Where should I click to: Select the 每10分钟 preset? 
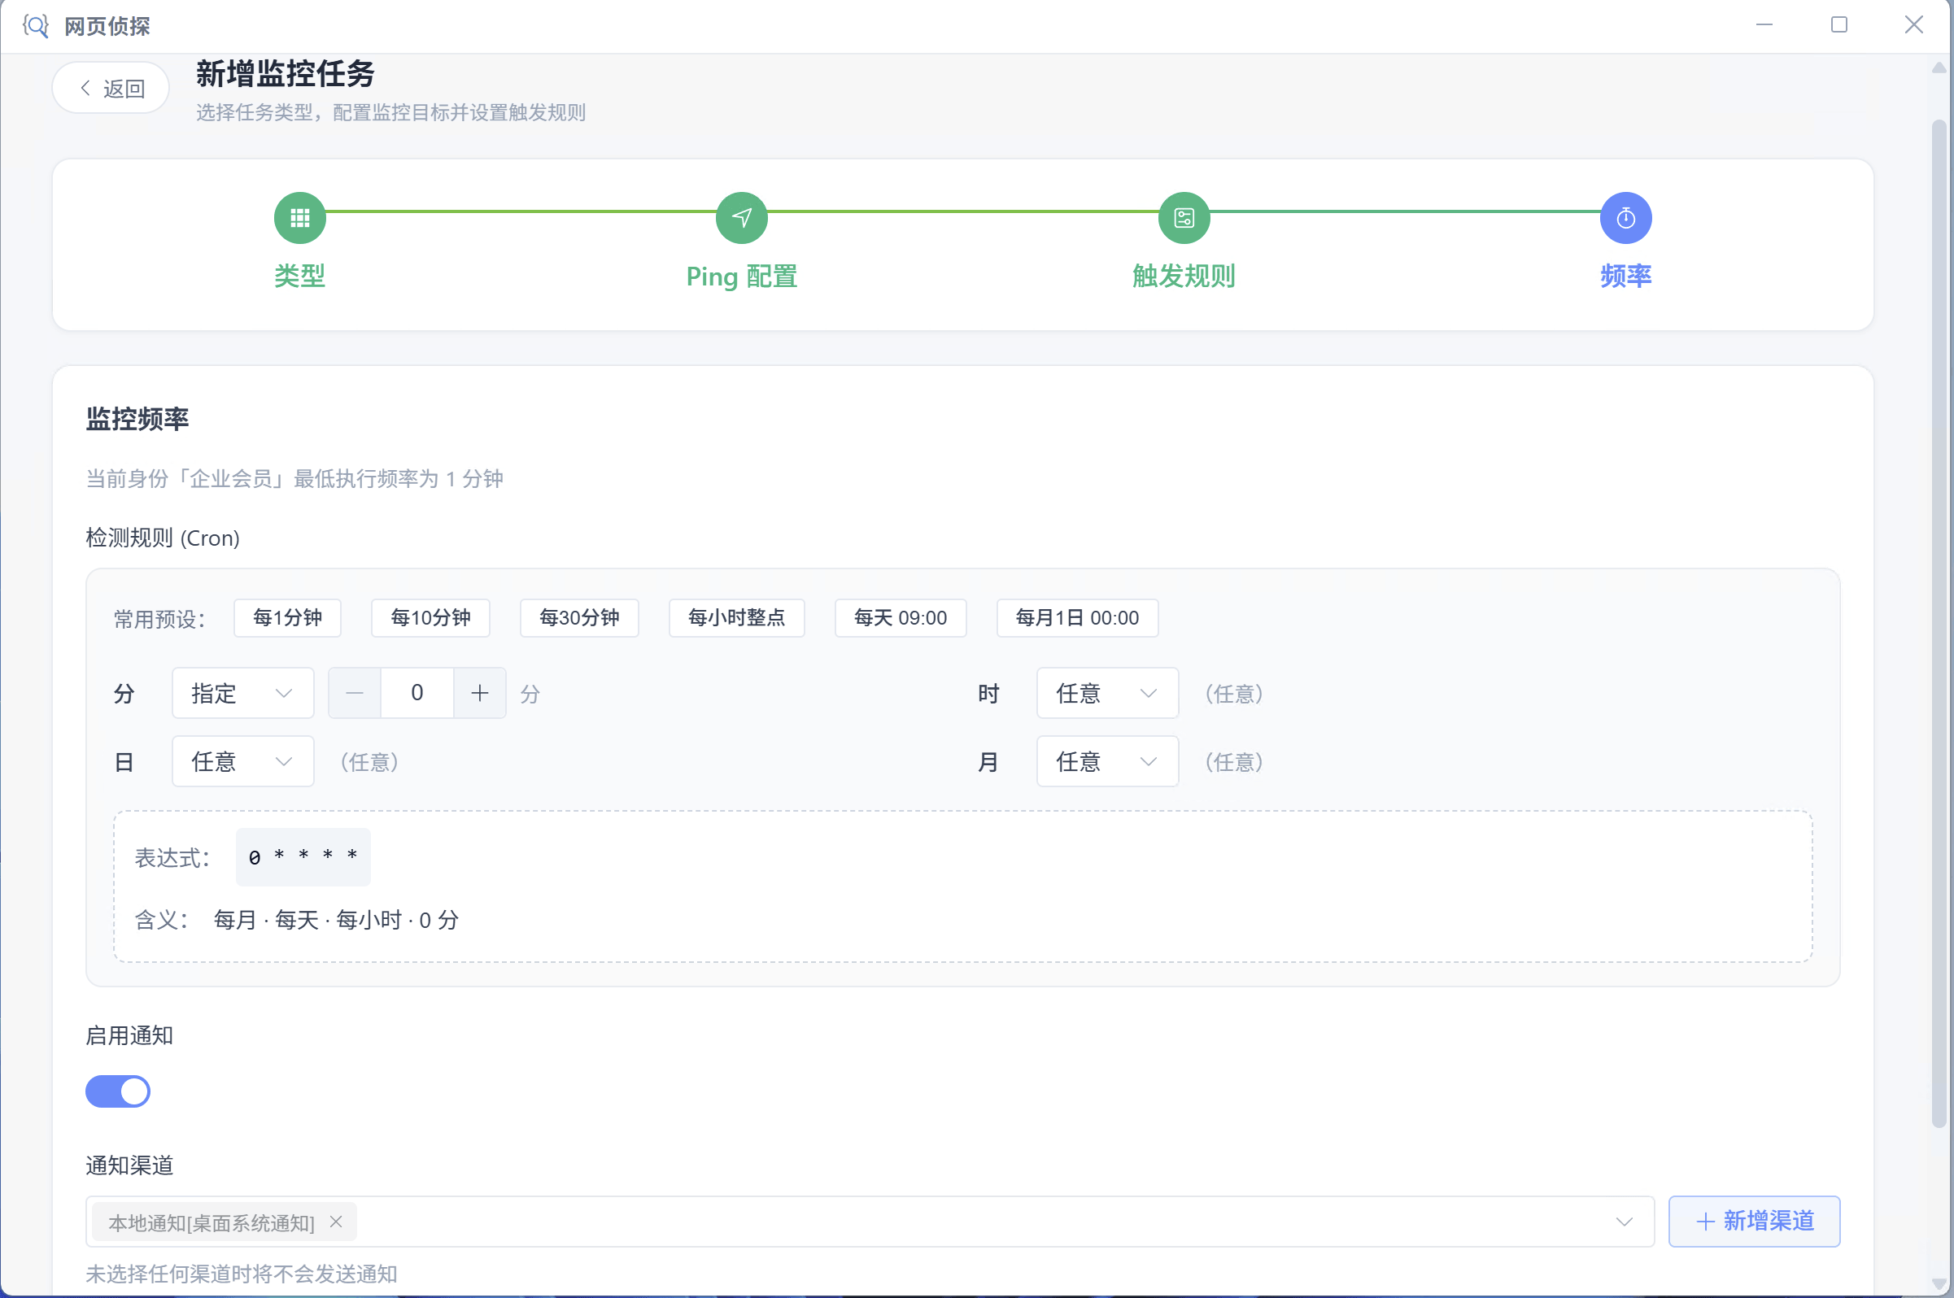click(x=430, y=617)
